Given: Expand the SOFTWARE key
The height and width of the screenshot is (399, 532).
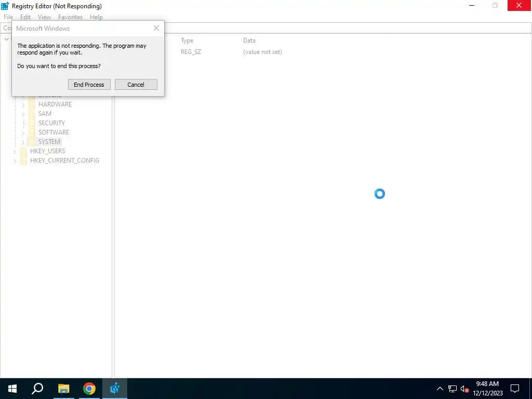Looking at the screenshot, I should point(23,132).
